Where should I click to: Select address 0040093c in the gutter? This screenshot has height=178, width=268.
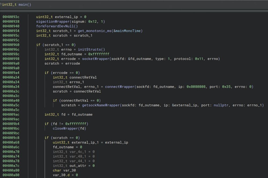tap(10, 17)
